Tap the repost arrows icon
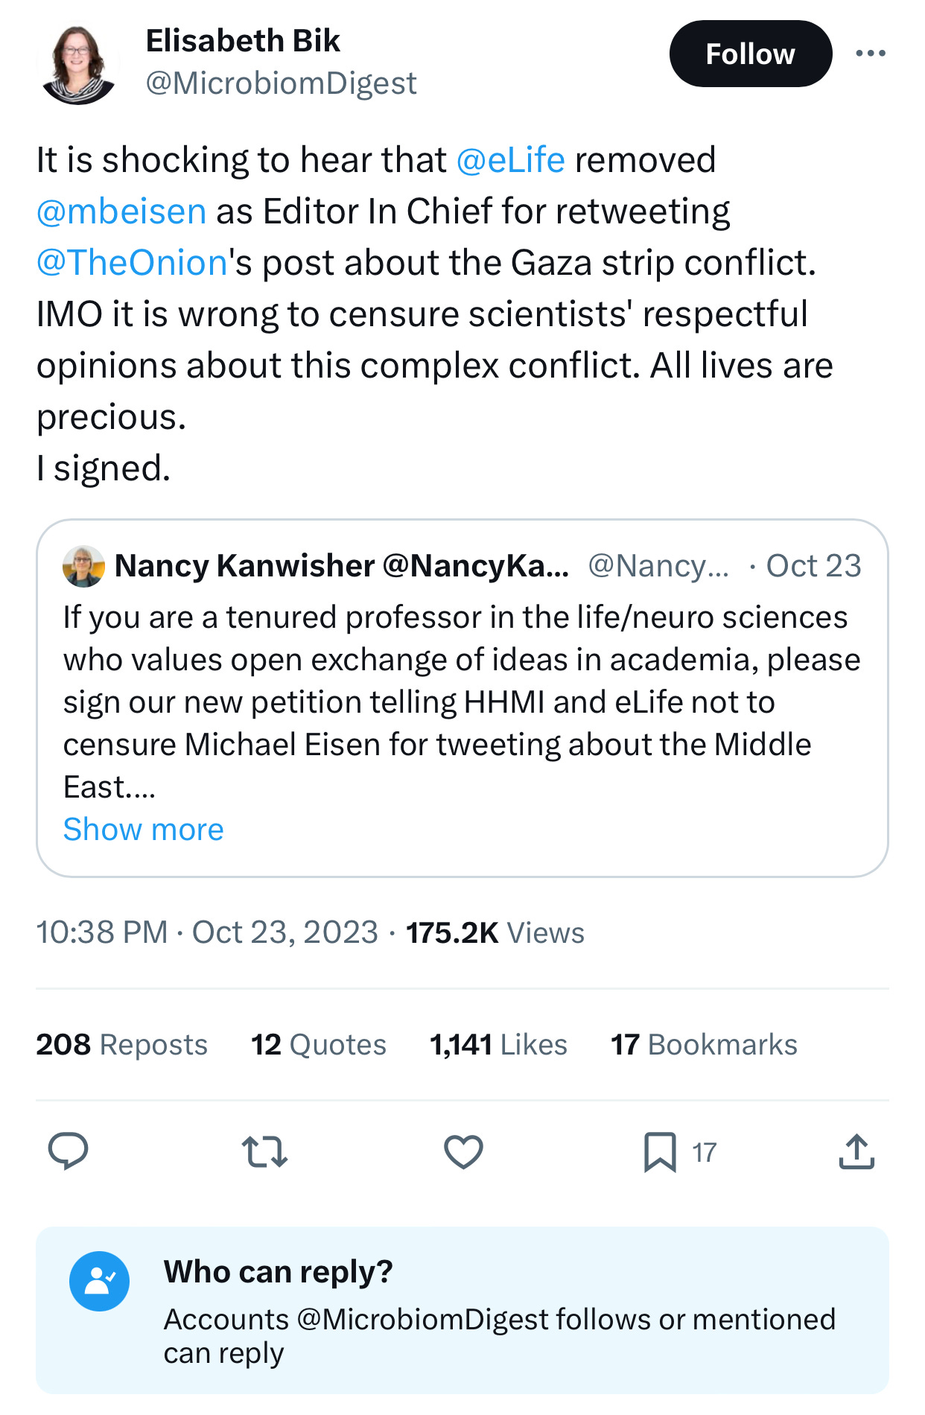Screen dimensions: 925x1415 [264, 1151]
